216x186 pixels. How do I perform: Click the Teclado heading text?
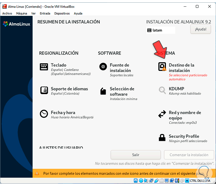(59, 65)
